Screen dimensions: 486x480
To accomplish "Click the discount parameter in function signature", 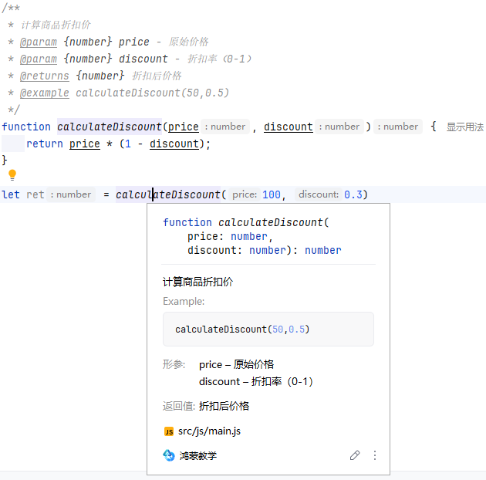I will (289, 127).
